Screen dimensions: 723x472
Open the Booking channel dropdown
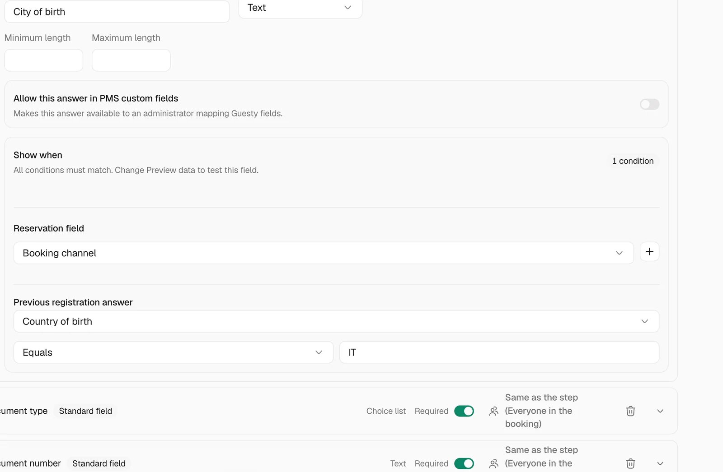pos(324,253)
